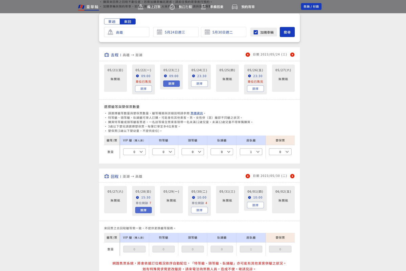Screen dimensions: 406x271
Task: Open VIP 艙 quantity dropdown
Action: pos(134,152)
